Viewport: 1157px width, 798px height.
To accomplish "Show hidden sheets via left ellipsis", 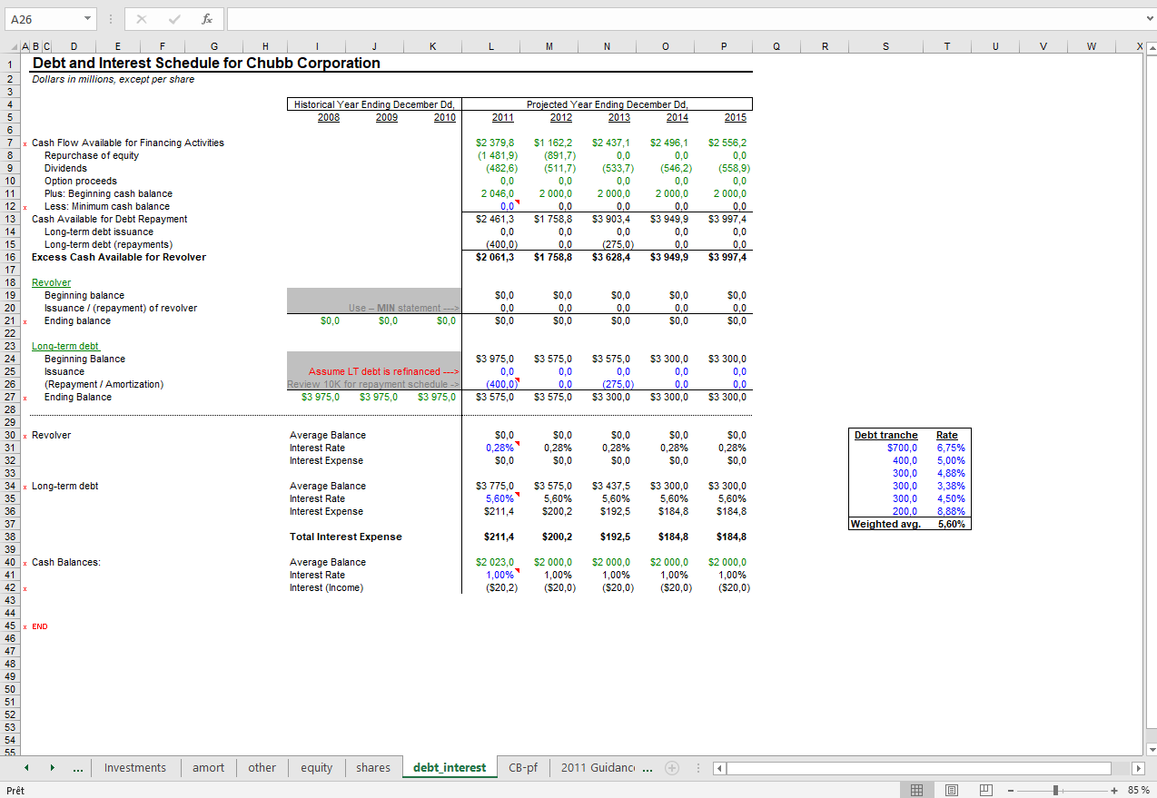I will 78,769.
